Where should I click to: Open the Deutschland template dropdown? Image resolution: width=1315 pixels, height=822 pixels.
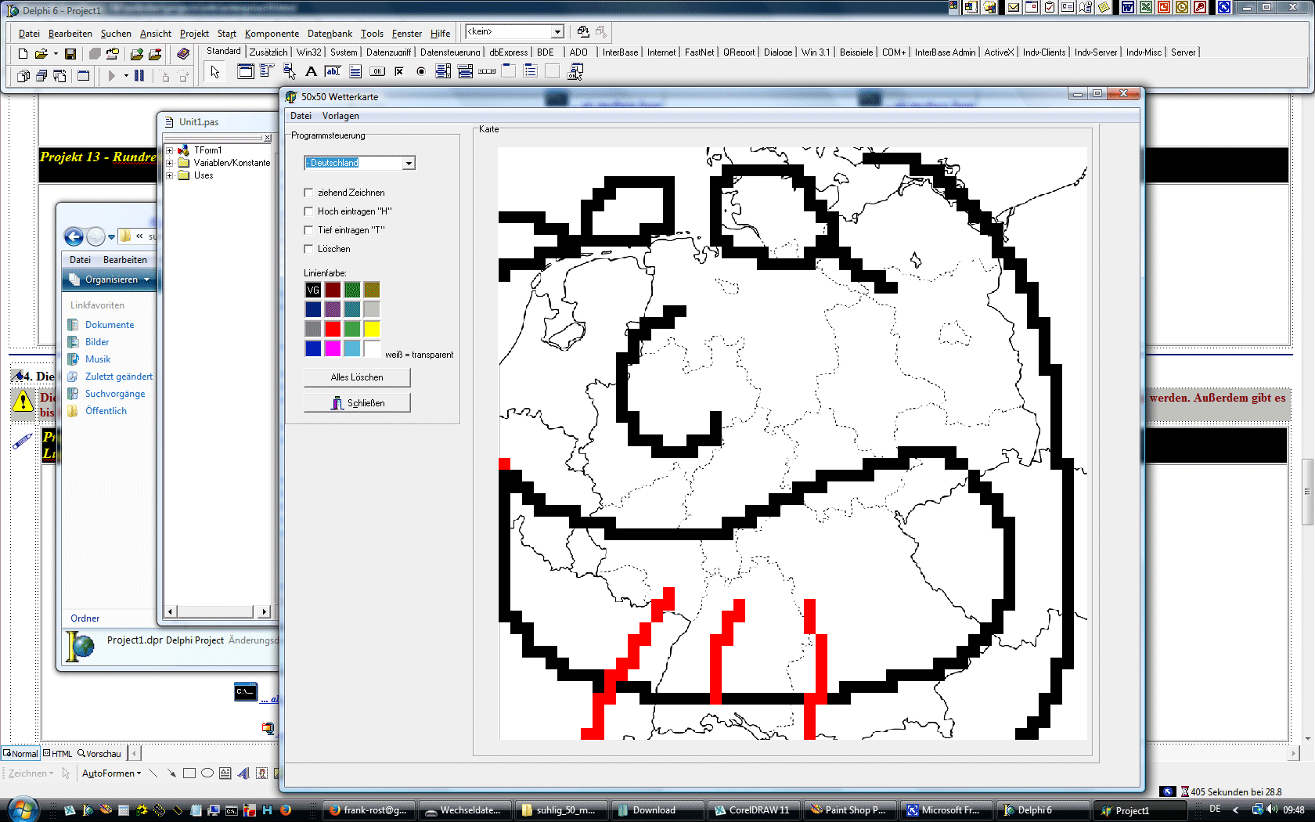tap(409, 163)
